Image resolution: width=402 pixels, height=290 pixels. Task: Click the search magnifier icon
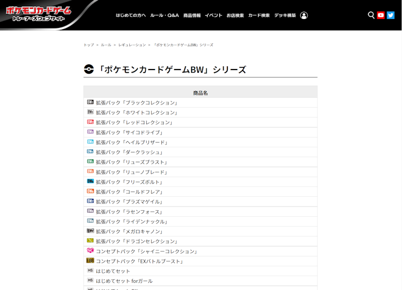[371, 15]
